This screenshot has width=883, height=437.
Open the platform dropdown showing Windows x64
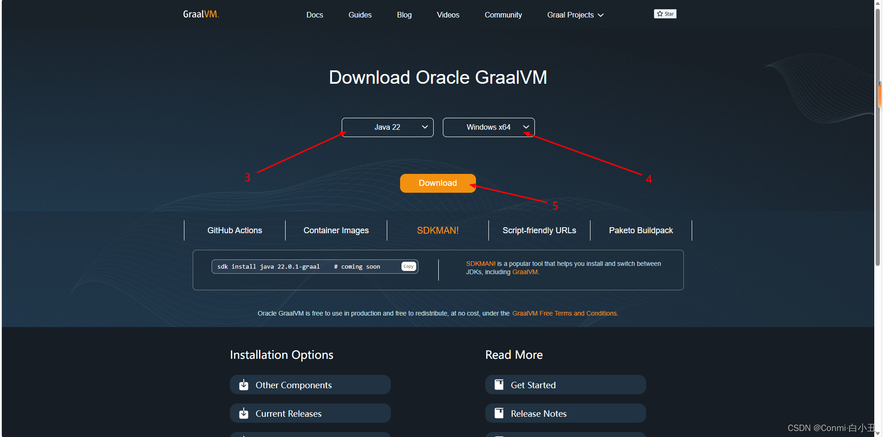488,127
